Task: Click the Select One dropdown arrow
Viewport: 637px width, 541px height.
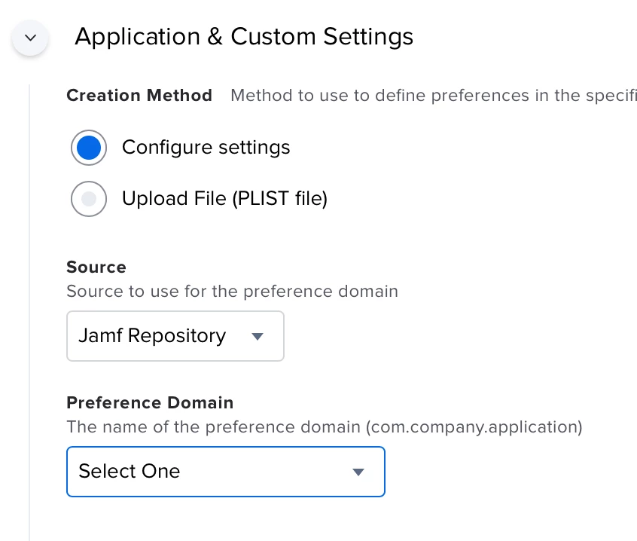Action: (358, 472)
